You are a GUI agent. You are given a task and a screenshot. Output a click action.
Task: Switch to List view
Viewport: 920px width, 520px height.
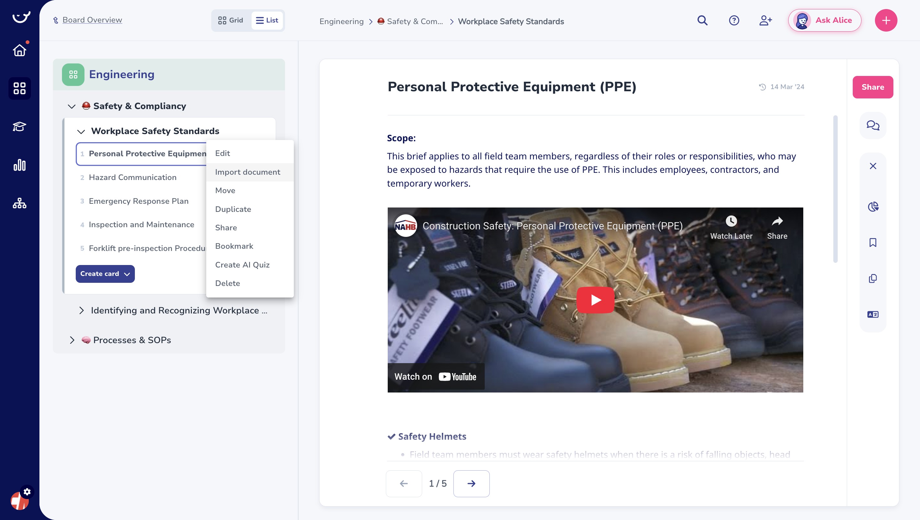point(267,20)
